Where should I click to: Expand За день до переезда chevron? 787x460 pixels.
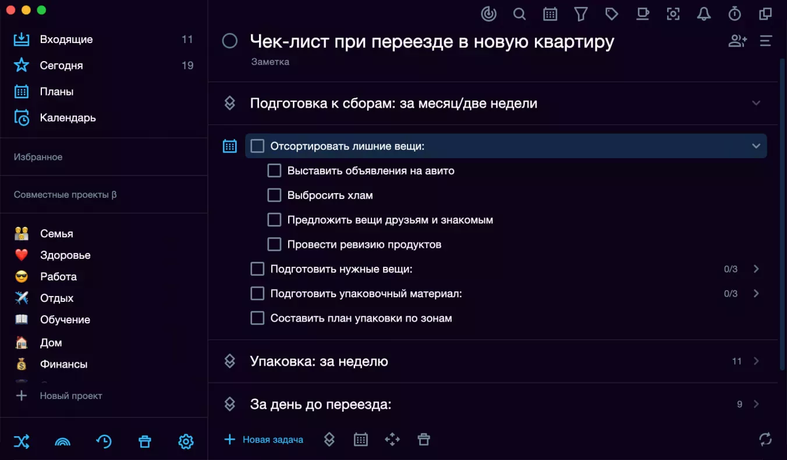(x=756, y=404)
